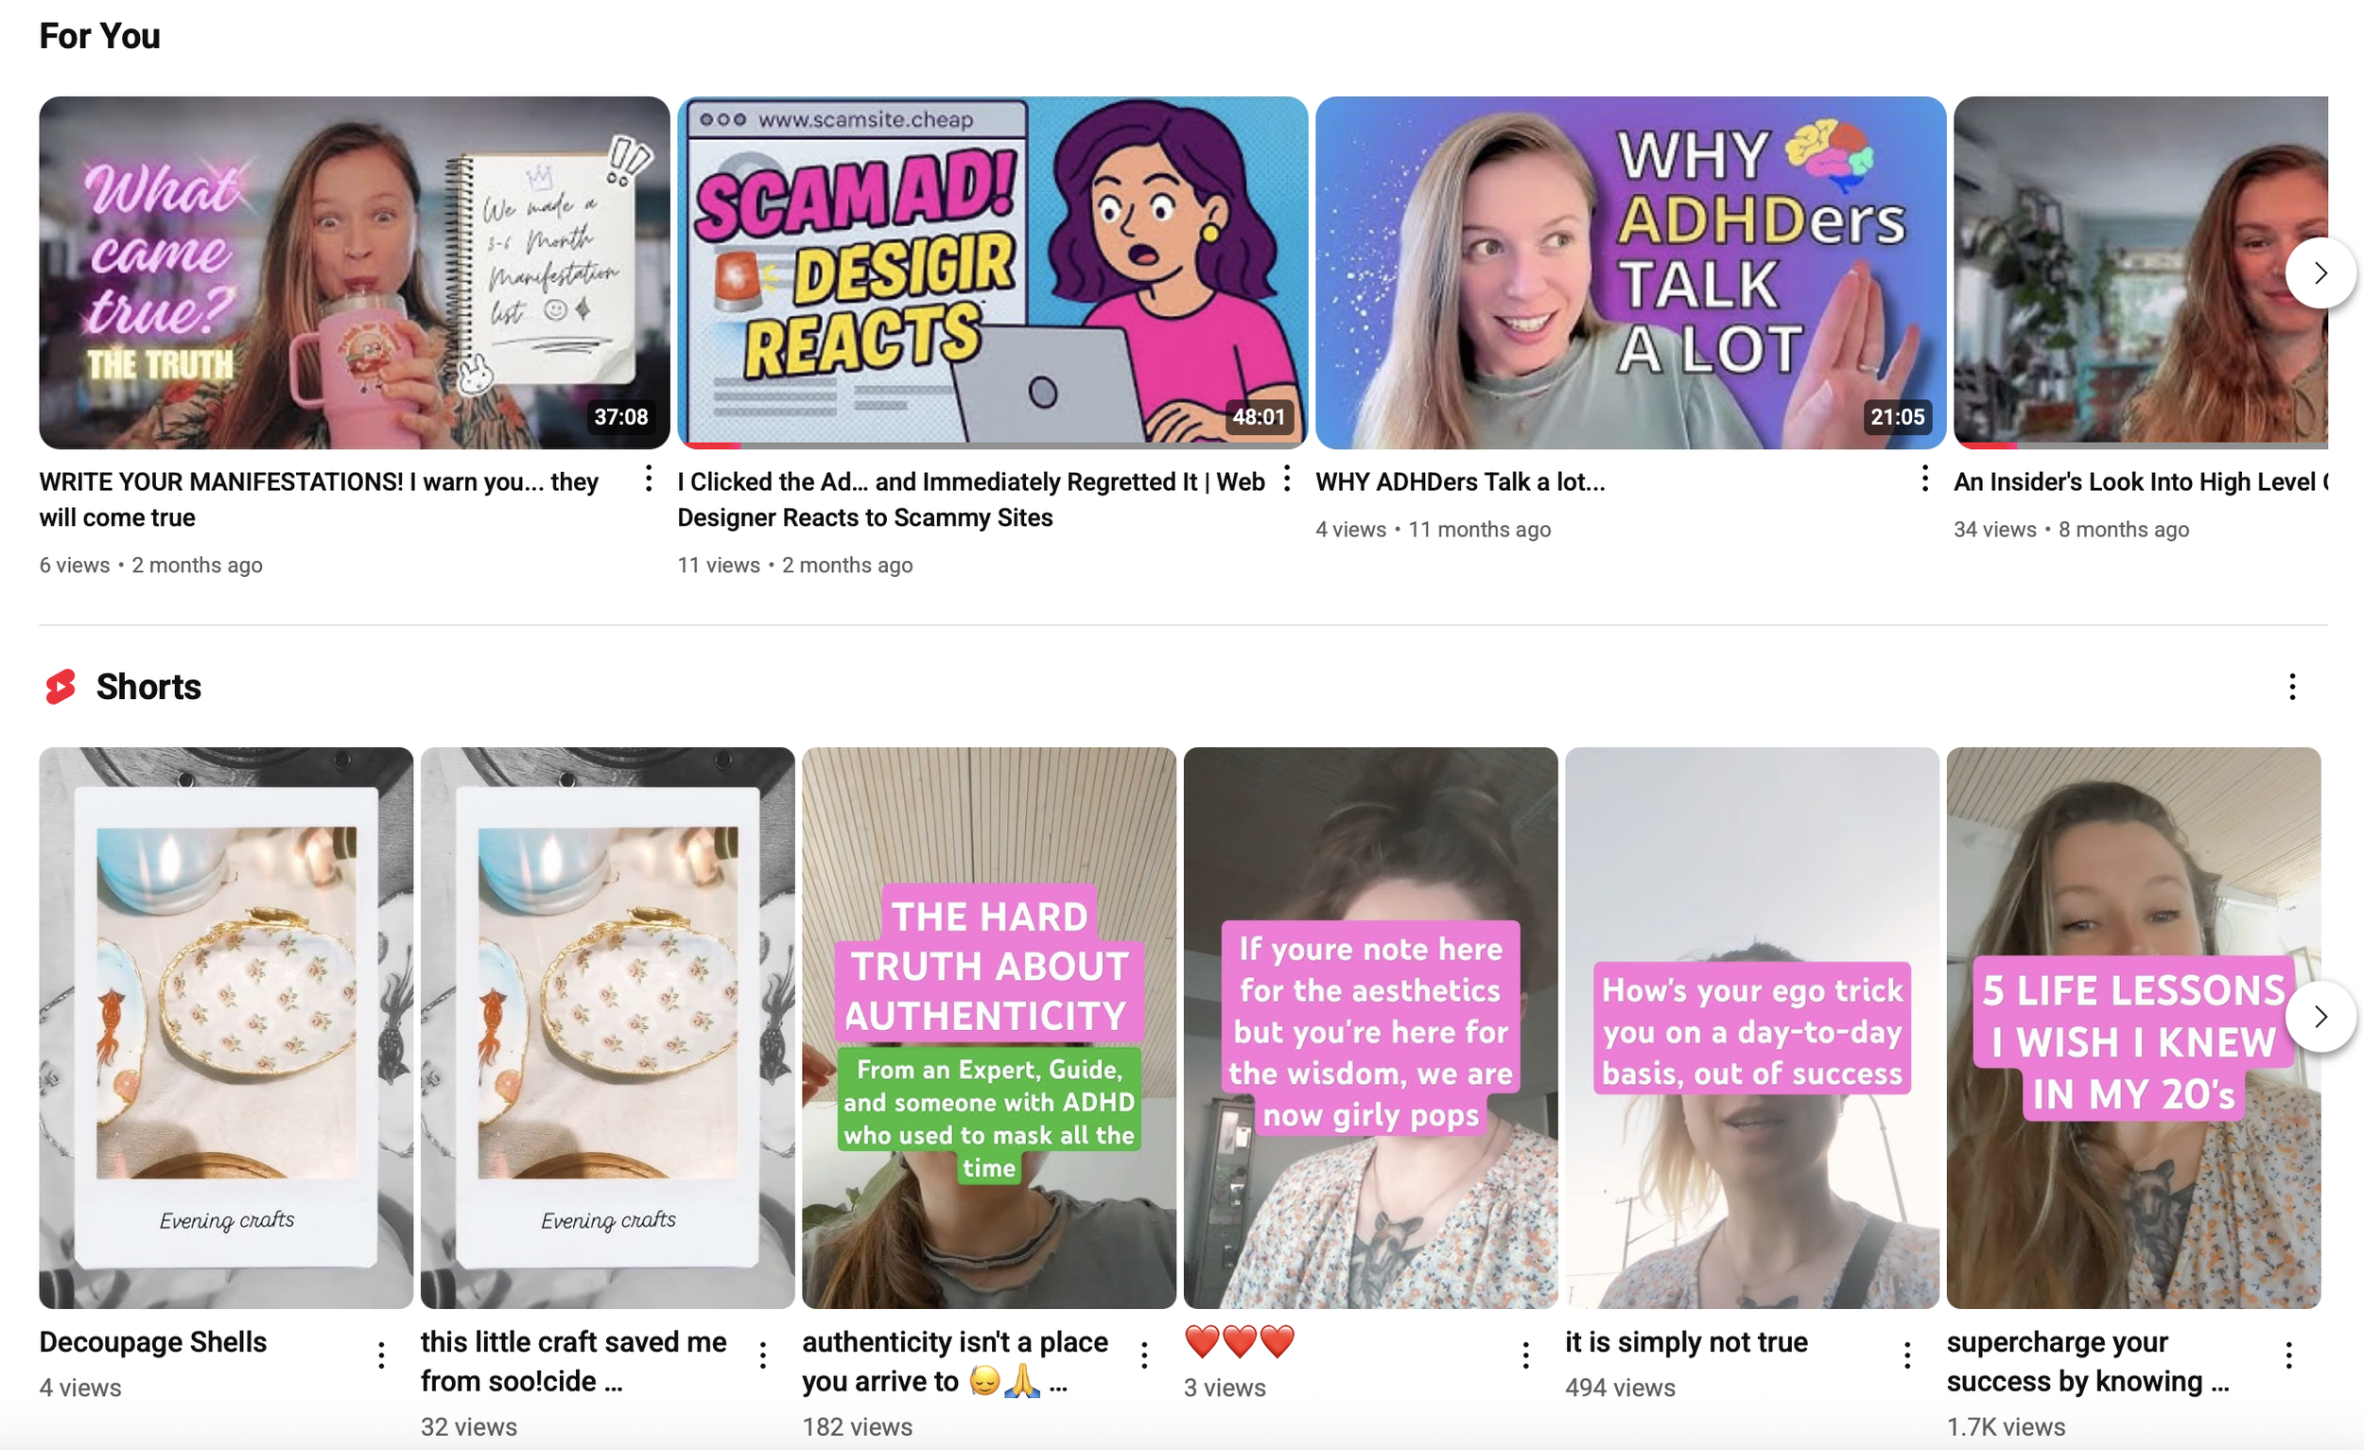The height and width of the screenshot is (1450, 2364).
Task: Open options for the three hearts short
Action: [1525, 1355]
